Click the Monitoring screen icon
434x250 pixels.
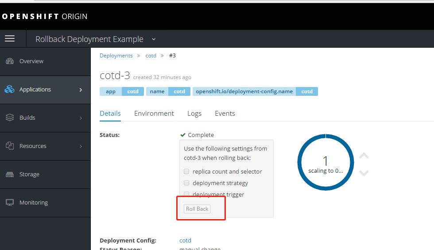pos(10,203)
